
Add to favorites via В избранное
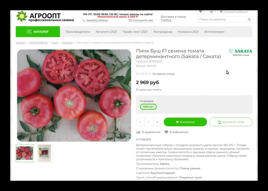(176, 132)
